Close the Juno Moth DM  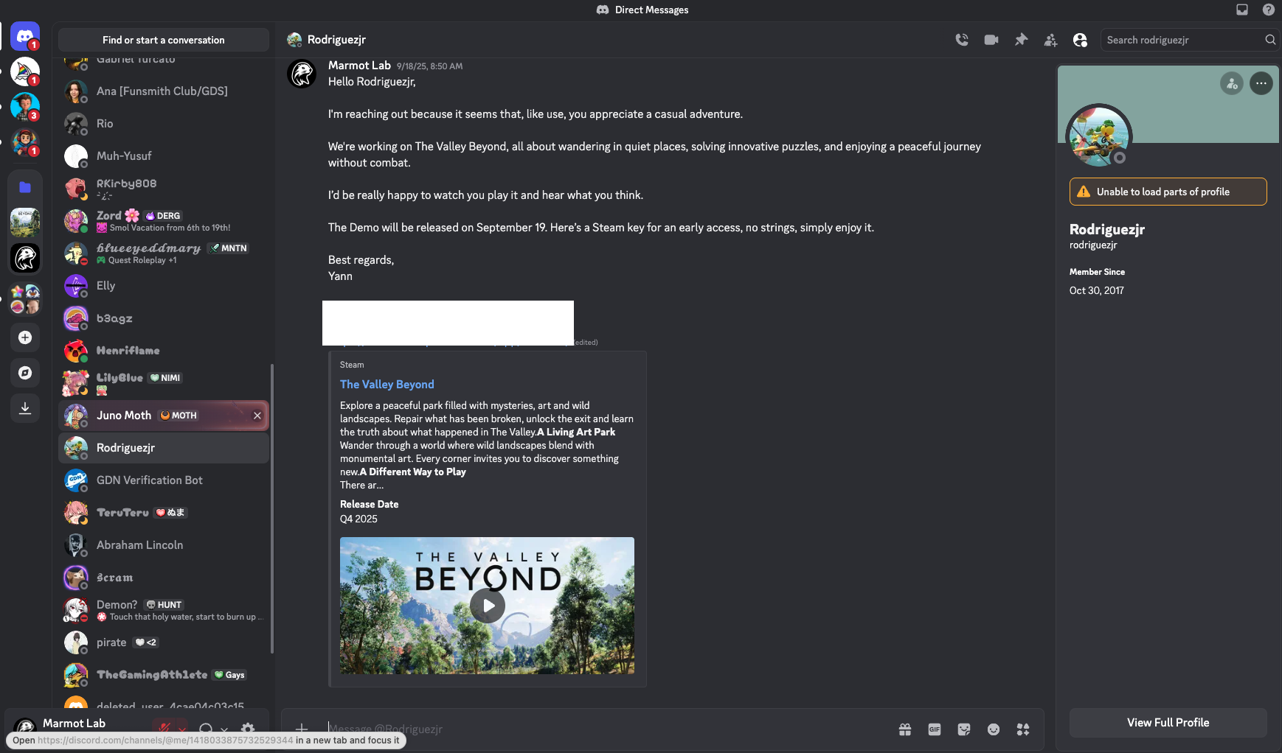pos(257,416)
